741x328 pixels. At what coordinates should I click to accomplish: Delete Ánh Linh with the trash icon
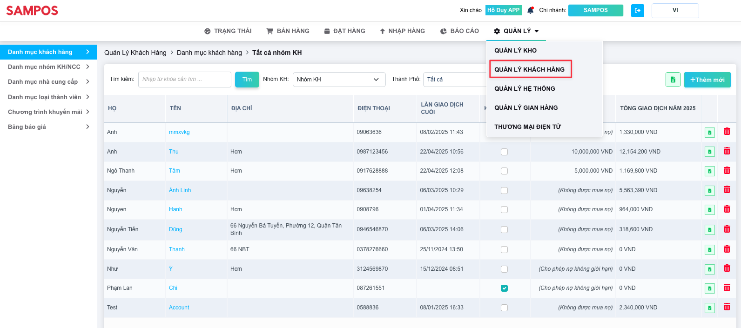(727, 190)
